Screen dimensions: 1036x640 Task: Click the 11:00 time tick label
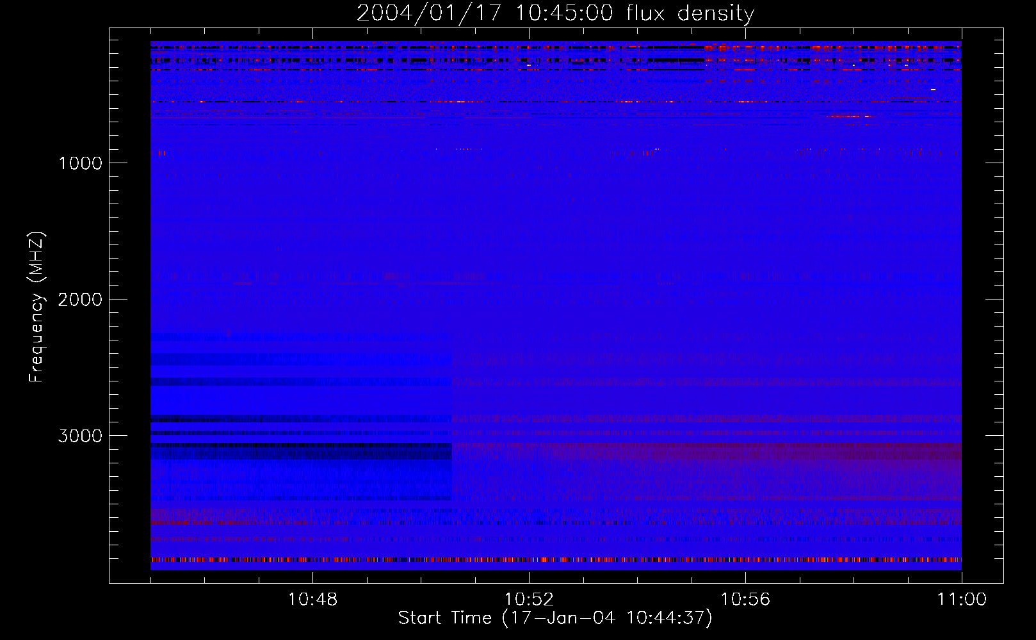[962, 600]
